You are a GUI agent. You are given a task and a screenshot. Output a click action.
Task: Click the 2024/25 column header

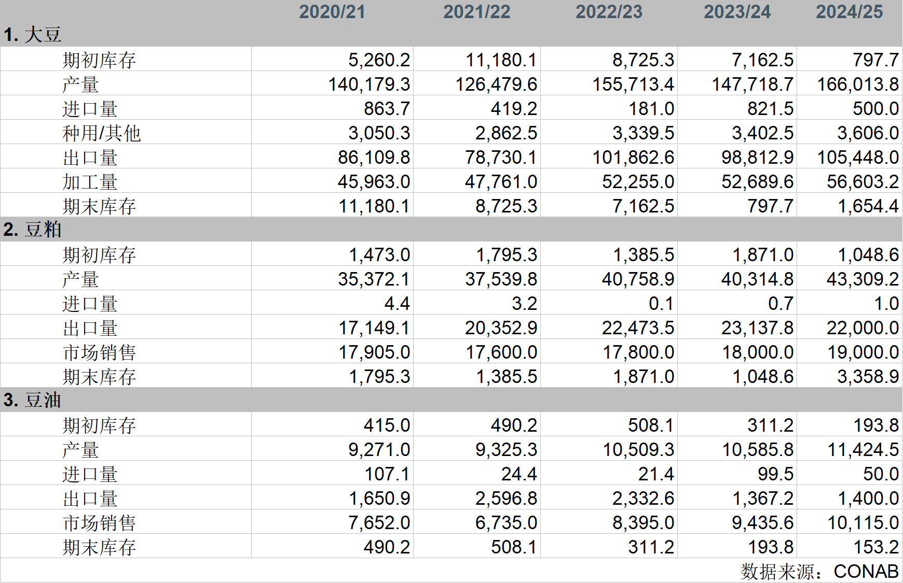click(849, 12)
